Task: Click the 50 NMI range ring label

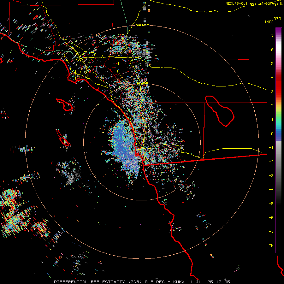Action: coord(142,83)
